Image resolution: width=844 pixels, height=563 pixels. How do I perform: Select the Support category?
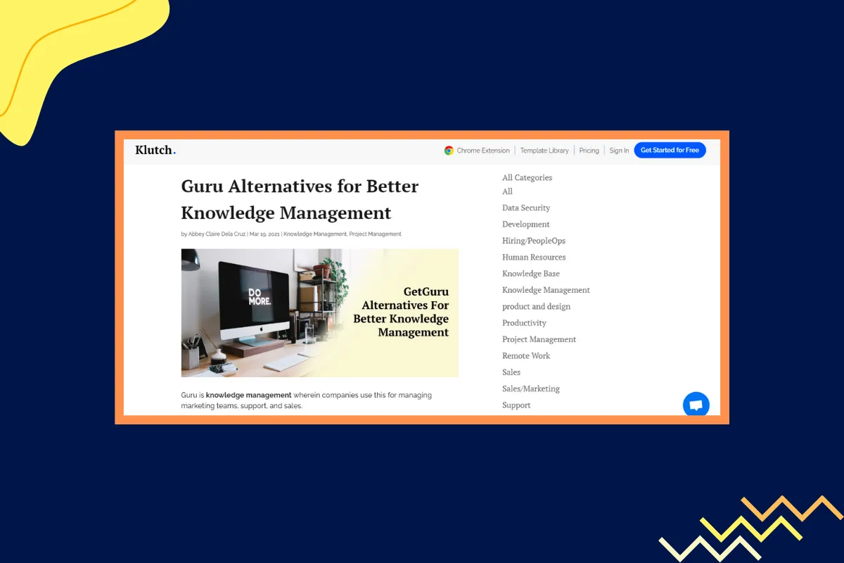[x=516, y=405]
